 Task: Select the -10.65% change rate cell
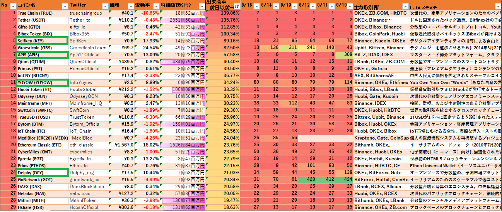point(147,13)
